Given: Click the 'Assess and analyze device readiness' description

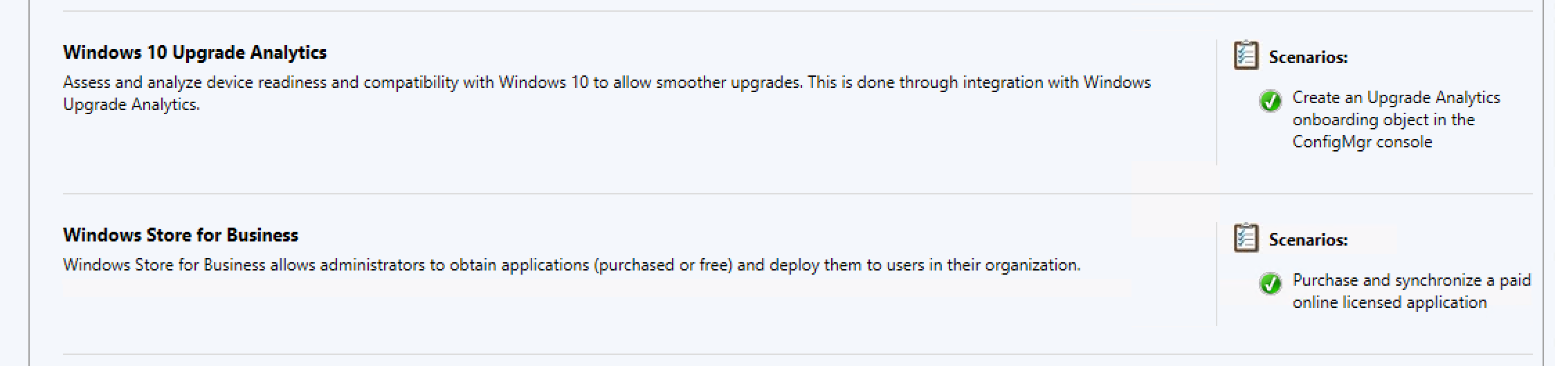Looking at the screenshot, I should [x=607, y=93].
